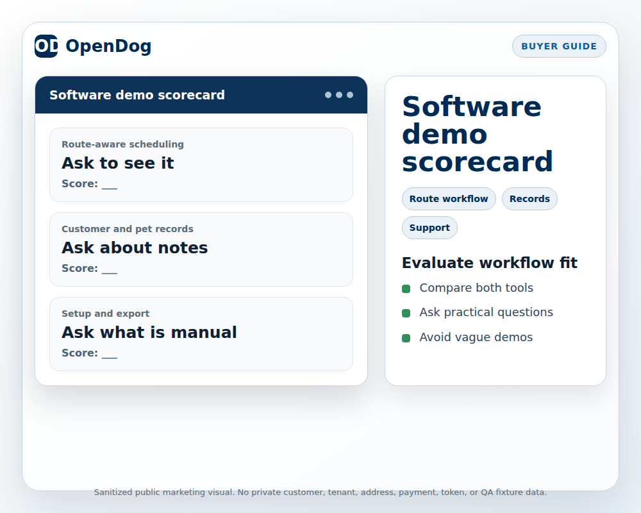Click the 'Customer and pet records' label
Viewport: 641px width, 513px height.
[127, 229]
